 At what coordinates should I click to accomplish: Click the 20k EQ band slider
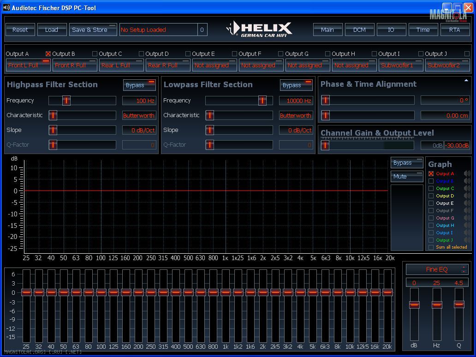click(387, 292)
